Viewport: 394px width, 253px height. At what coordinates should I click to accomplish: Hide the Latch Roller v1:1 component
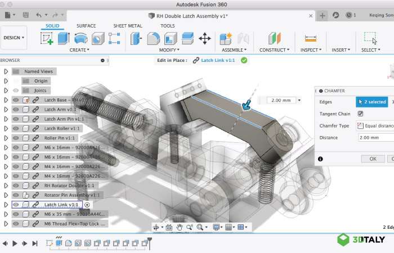(16, 129)
